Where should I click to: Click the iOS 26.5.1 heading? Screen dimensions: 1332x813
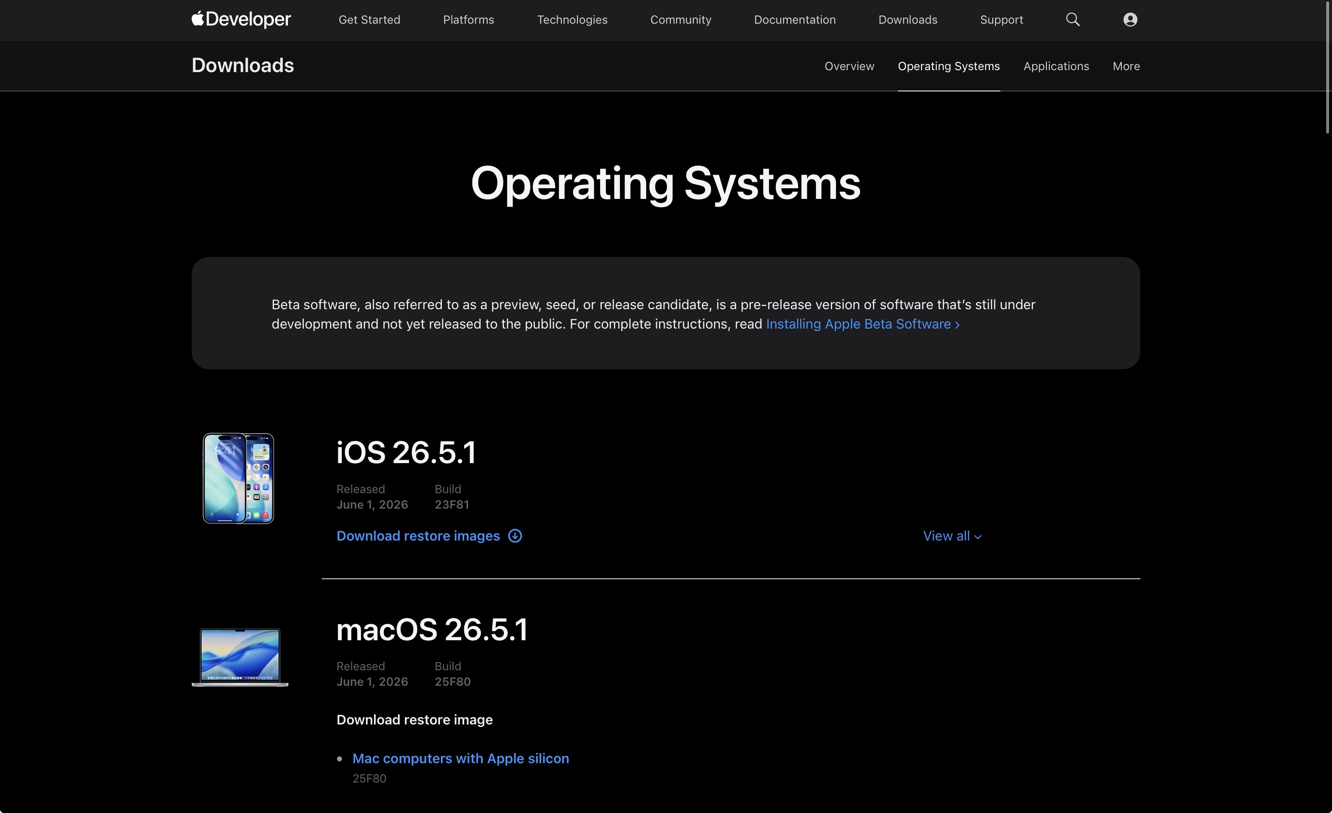[406, 452]
